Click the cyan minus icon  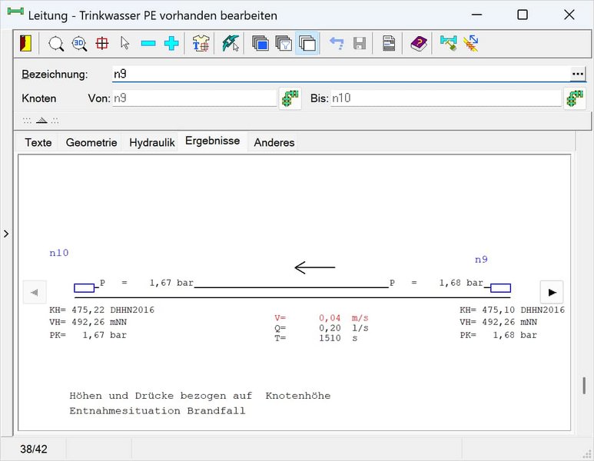point(148,44)
